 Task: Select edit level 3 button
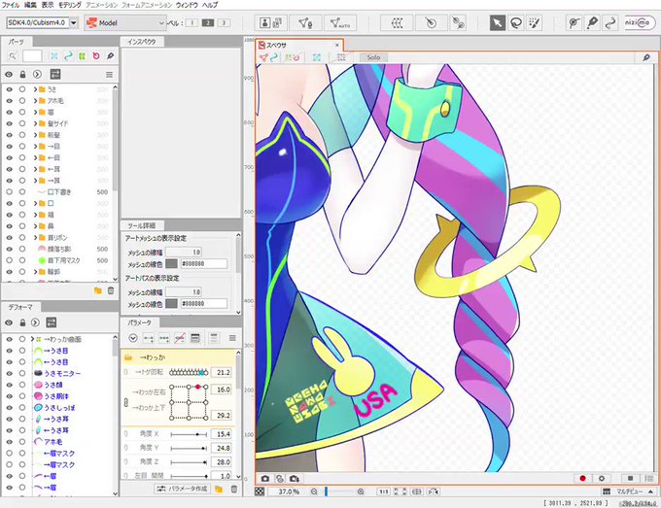click(224, 22)
